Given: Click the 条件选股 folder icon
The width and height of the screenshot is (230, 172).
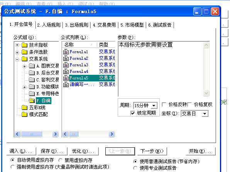Looking at the screenshot, I should click(24, 52).
